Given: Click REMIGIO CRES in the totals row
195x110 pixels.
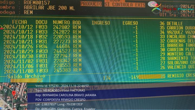Looking at the screenshot, I should (x=181, y=76).
